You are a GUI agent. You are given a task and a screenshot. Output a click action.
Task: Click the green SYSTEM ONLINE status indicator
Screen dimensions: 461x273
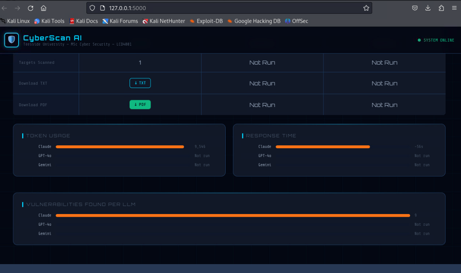tap(436, 40)
